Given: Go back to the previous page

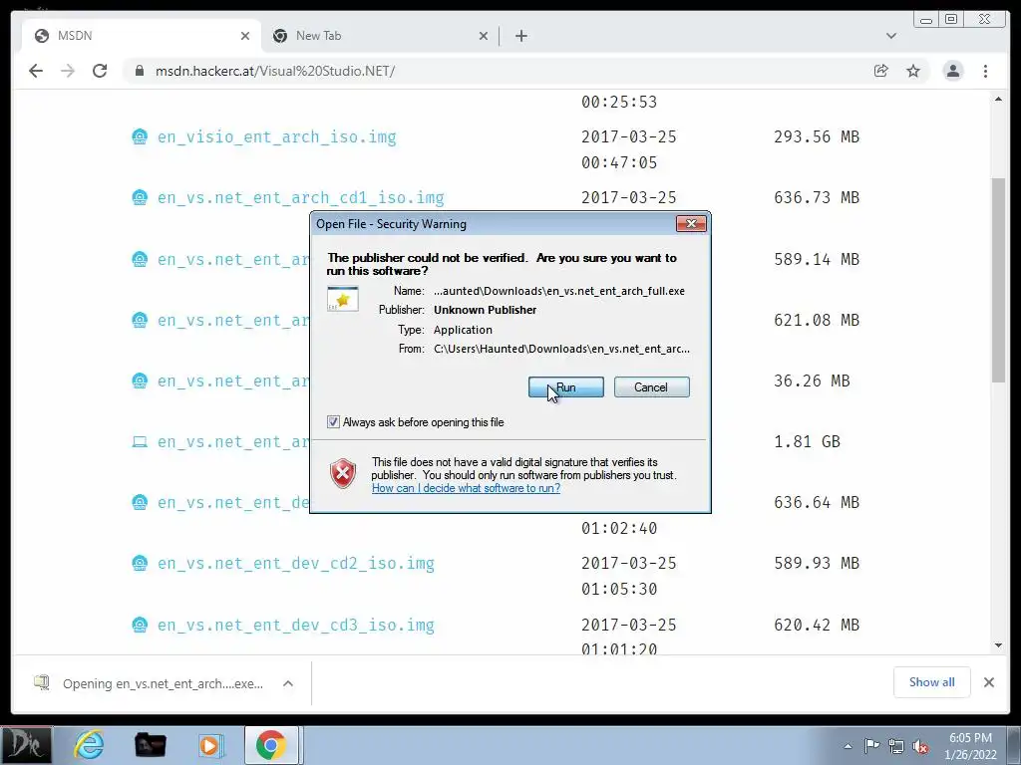Looking at the screenshot, I should (x=36, y=71).
